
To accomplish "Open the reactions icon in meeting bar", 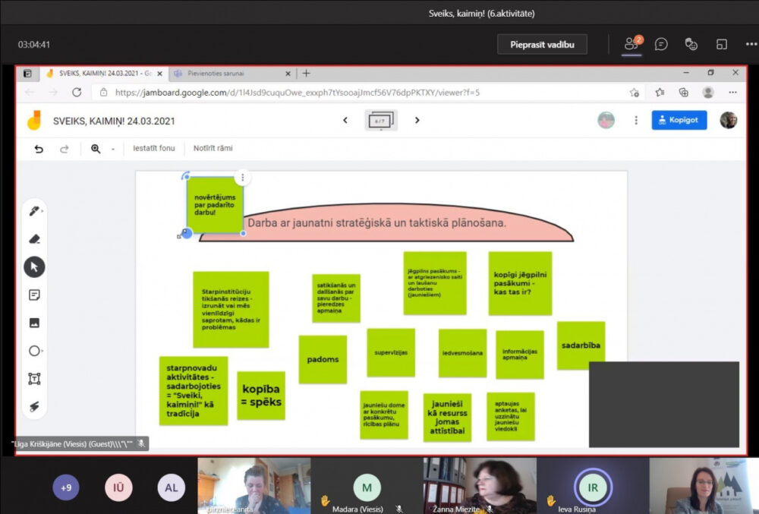I will pos(691,44).
